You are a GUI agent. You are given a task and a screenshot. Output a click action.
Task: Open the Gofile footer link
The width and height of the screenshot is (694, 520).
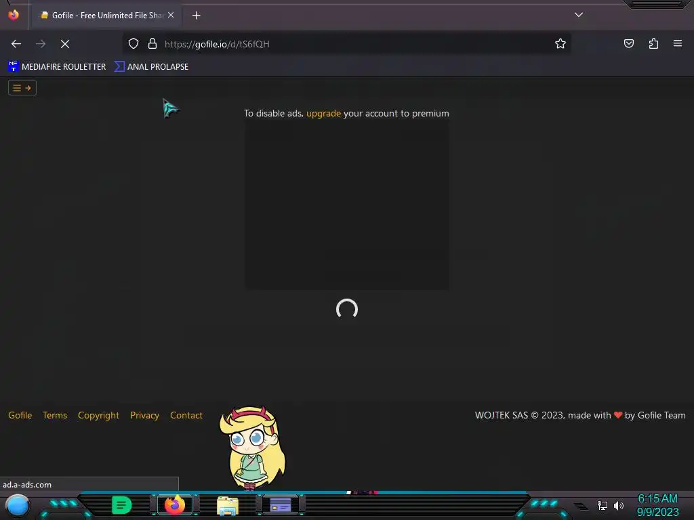[x=20, y=415]
